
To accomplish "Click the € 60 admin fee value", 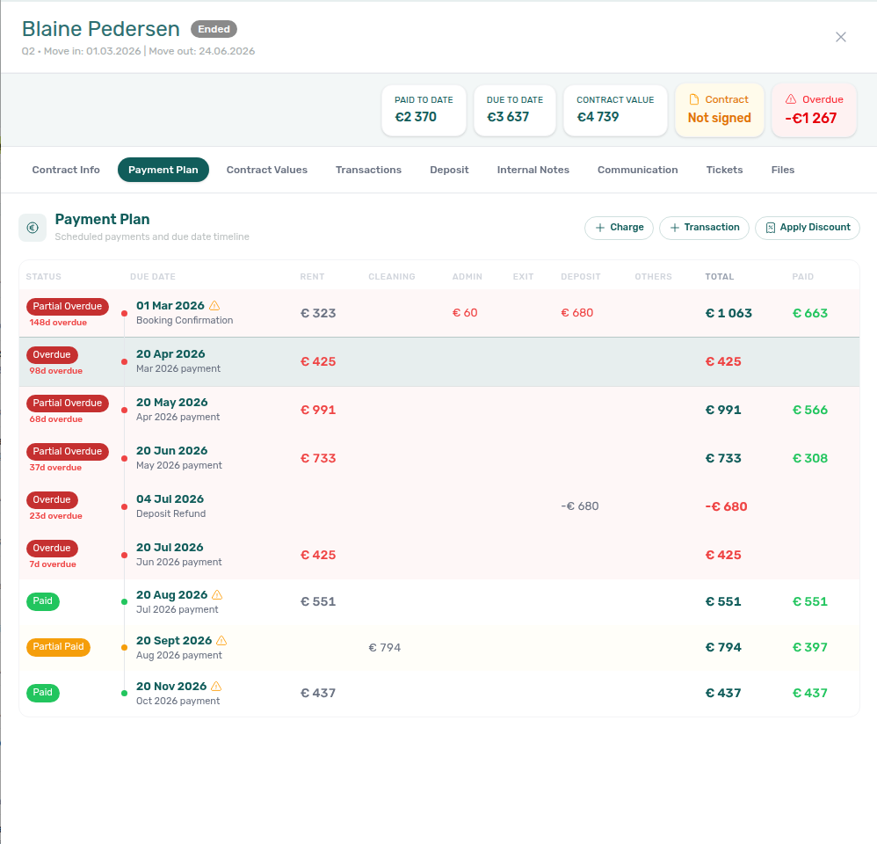I will coord(465,313).
